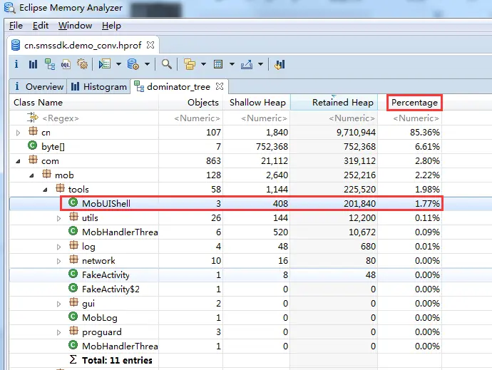Open the File menu

pyautogui.click(x=16, y=26)
